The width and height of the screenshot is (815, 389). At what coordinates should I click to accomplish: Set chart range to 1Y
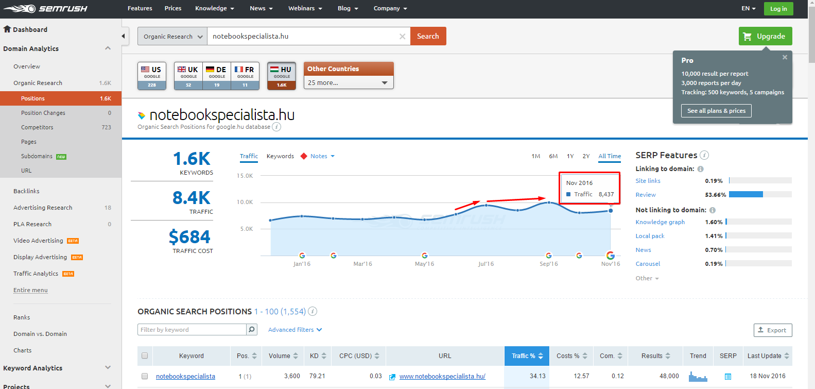570,156
